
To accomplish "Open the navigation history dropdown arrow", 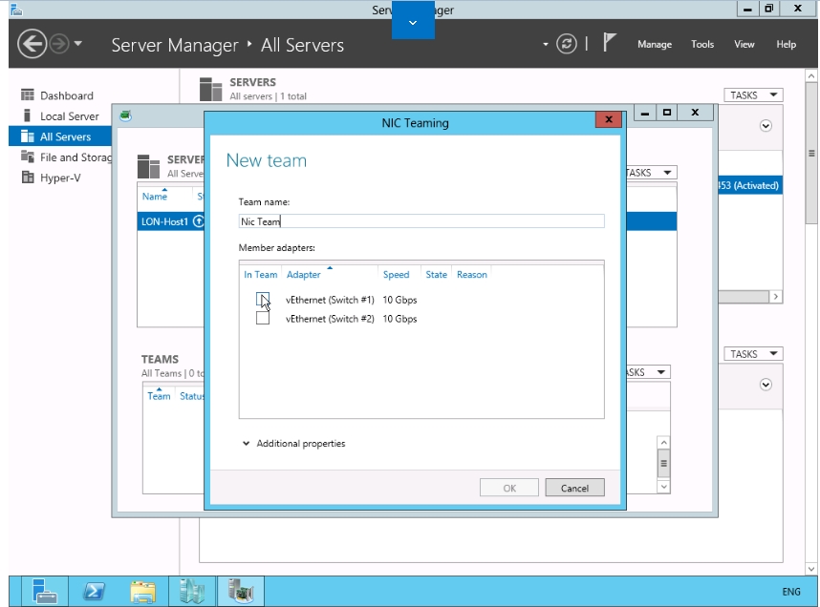I will click(x=78, y=43).
